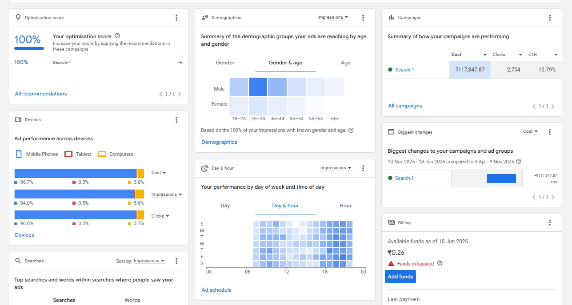
Task: Open Searches card three-dot menu
Action: point(176,261)
